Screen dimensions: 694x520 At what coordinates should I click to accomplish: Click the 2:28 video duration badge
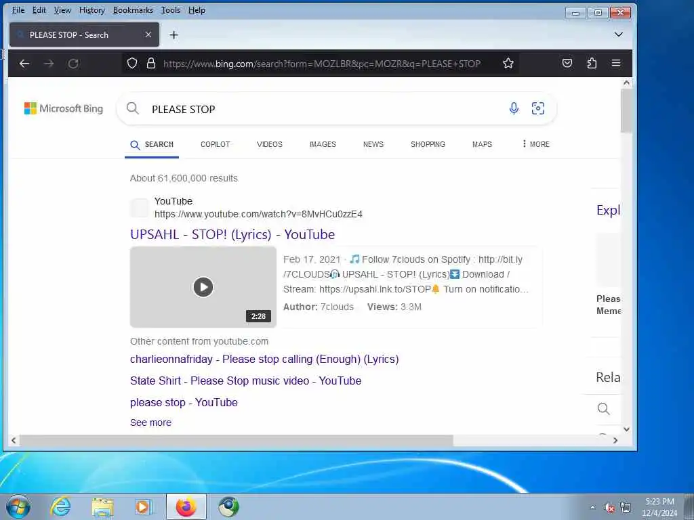258,316
